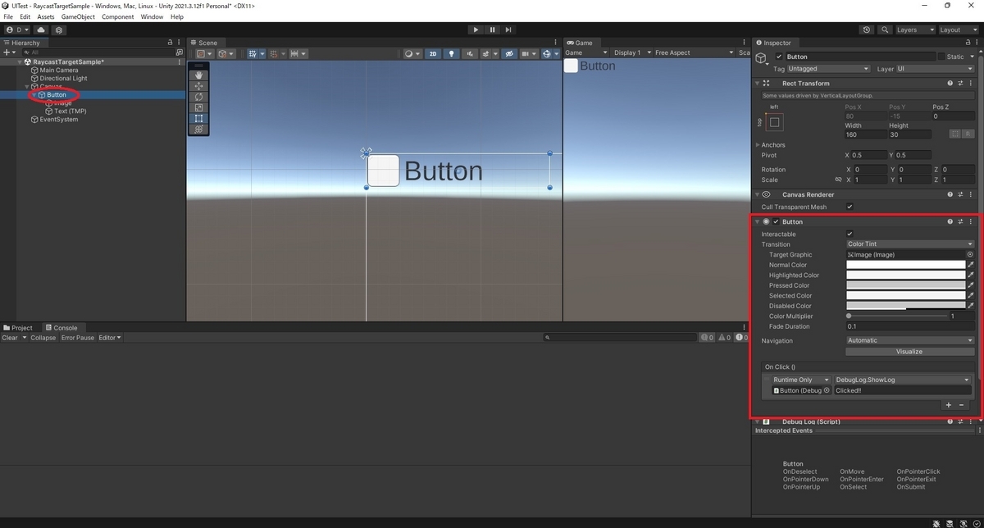Toggle 2D view in Scene toolbar
This screenshot has width=984, height=528.
pyautogui.click(x=432, y=53)
